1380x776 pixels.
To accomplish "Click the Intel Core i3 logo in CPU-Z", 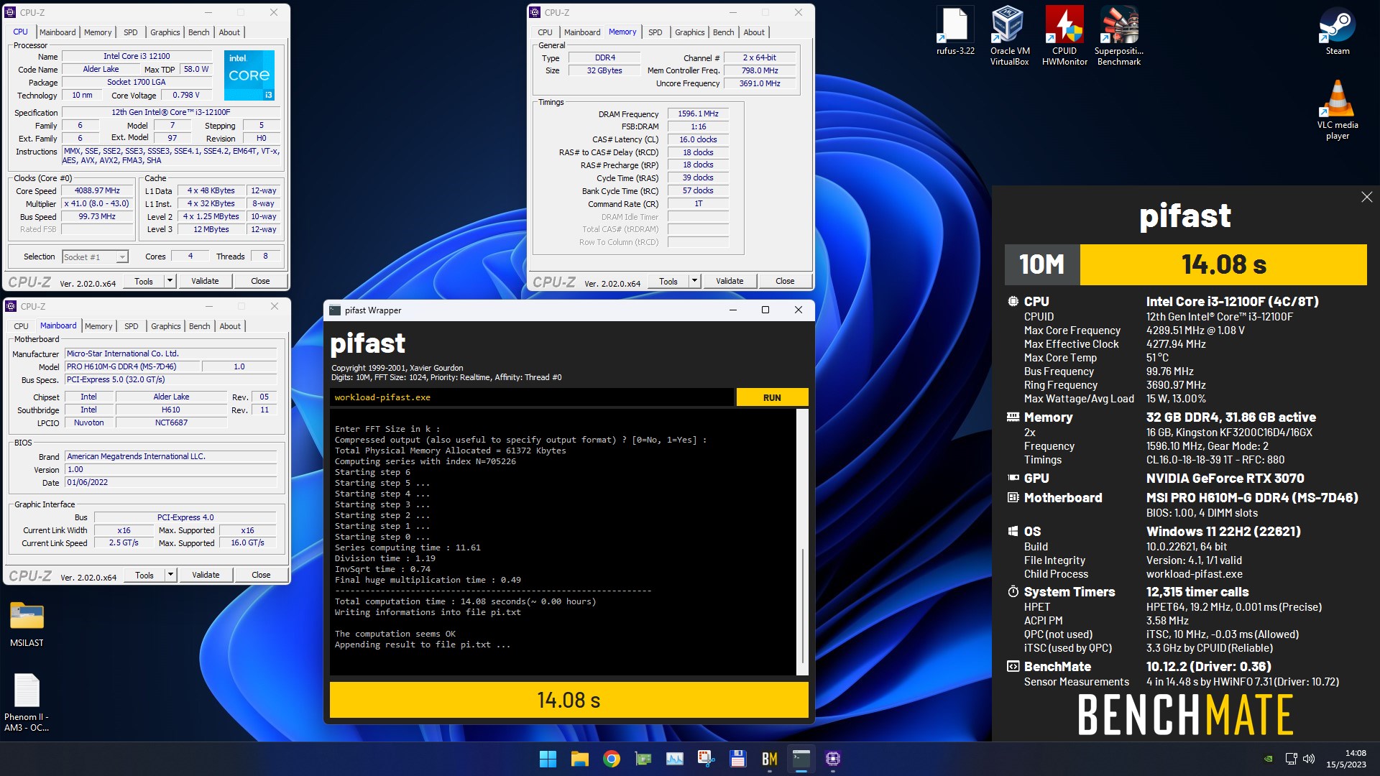I will [249, 75].
